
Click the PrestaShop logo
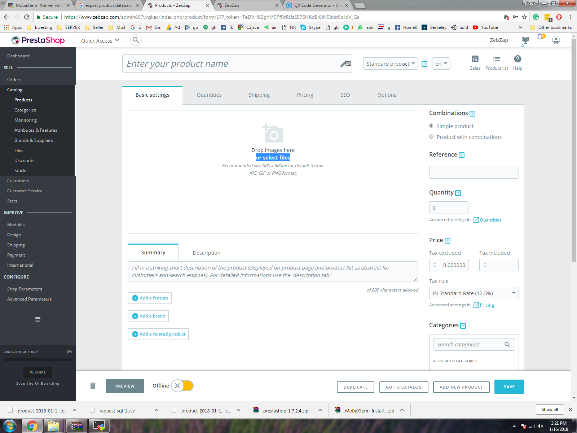38,40
